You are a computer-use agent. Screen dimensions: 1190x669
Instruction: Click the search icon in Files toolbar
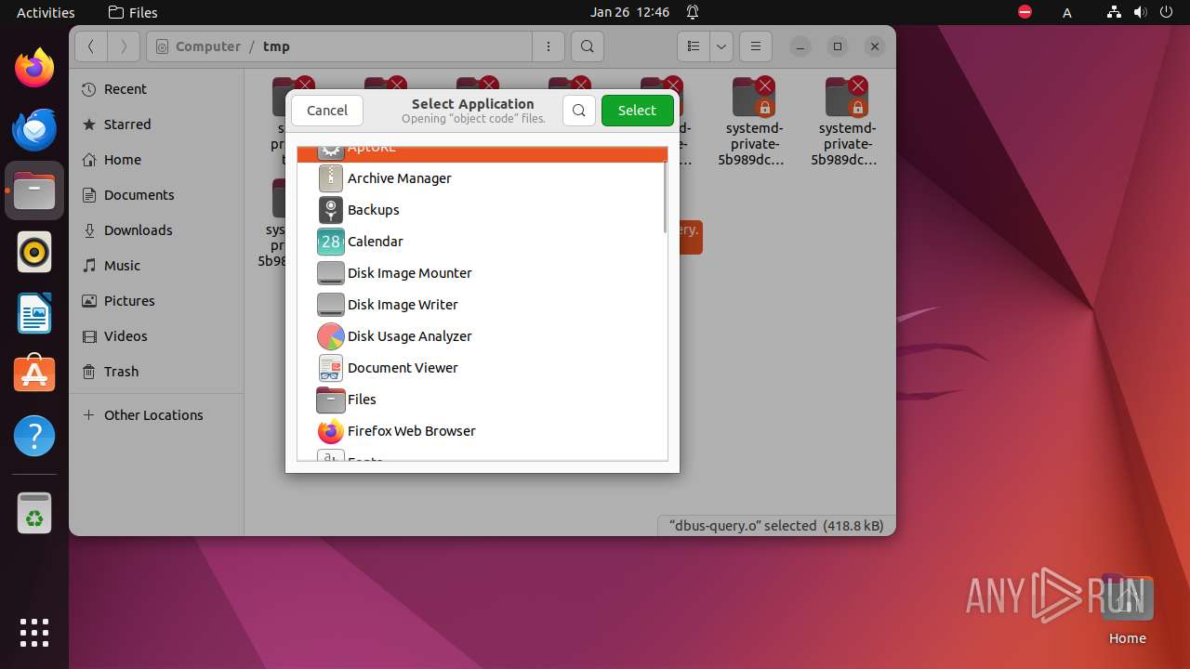(587, 46)
